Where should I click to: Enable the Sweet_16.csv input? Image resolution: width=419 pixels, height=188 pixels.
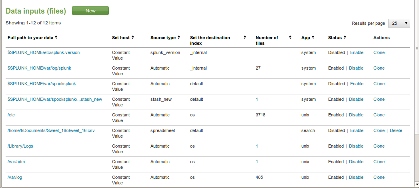click(357, 130)
